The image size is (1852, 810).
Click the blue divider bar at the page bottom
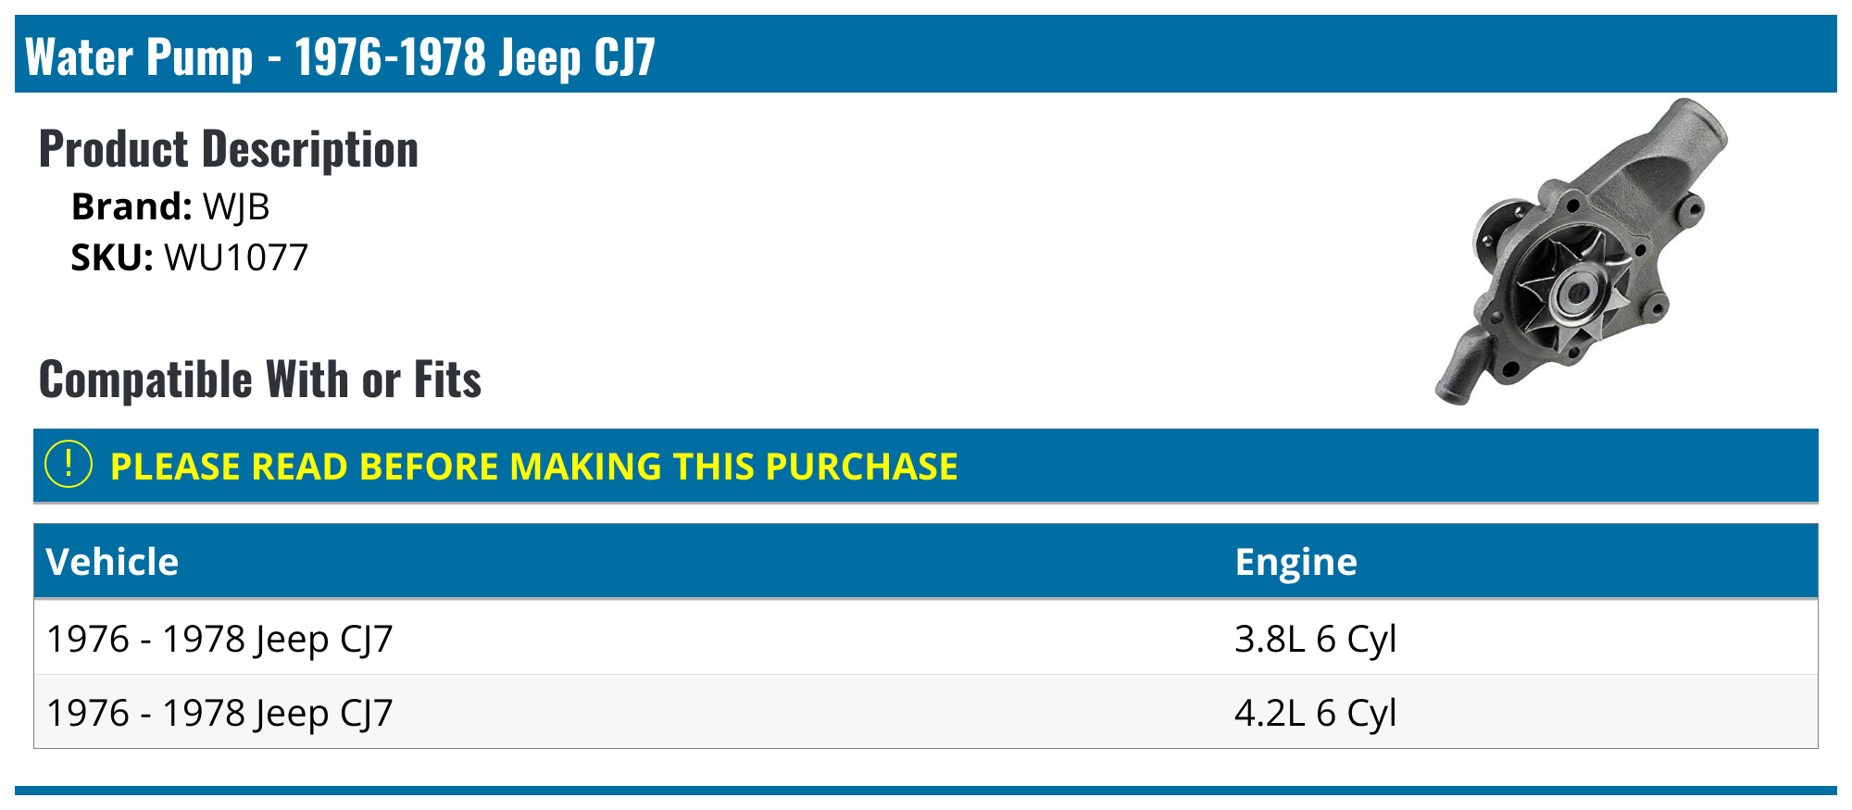coord(926,791)
